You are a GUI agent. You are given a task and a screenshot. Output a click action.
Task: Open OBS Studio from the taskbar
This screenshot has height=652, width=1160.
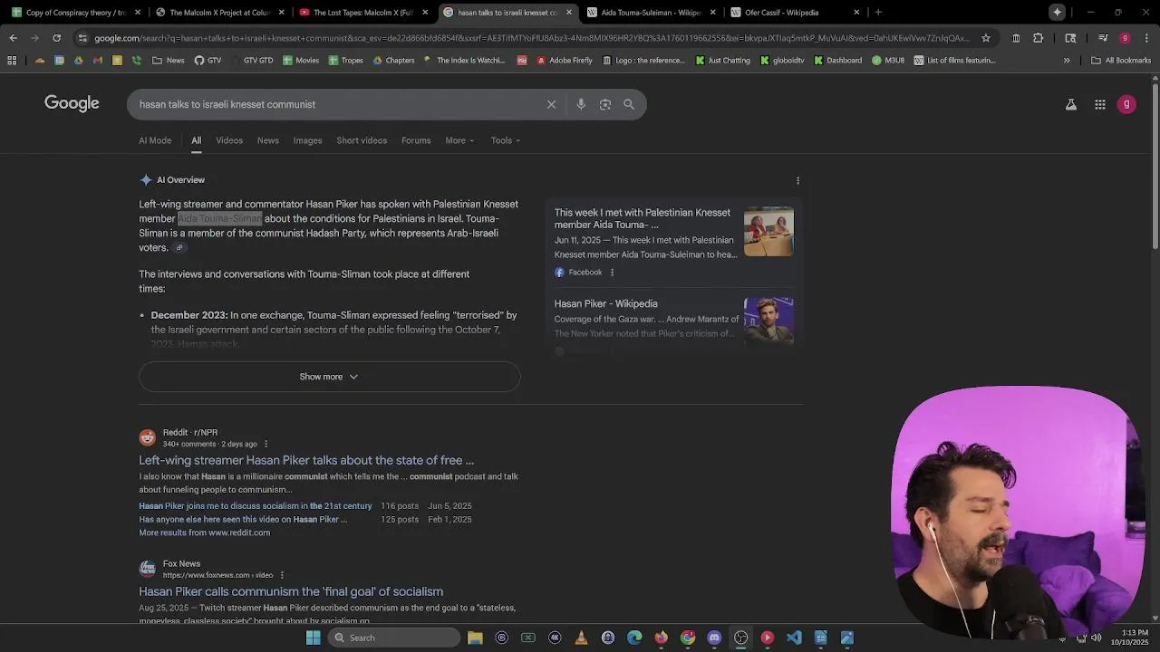(x=740, y=638)
